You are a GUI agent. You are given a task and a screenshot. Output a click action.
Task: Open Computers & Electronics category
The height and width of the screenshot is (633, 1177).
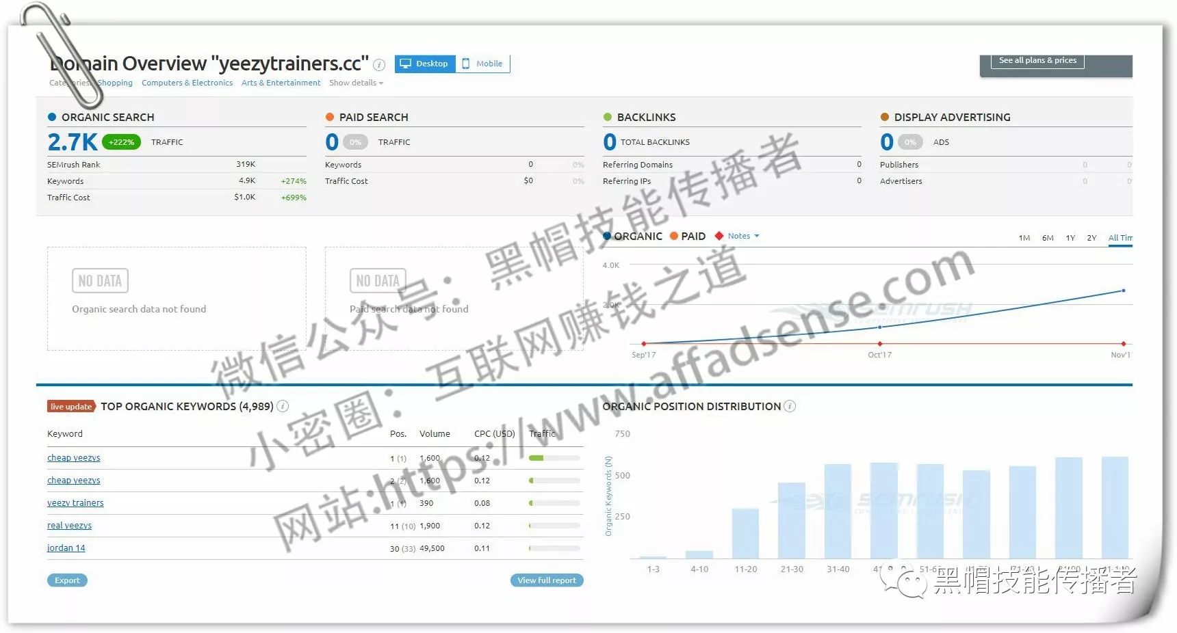pyautogui.click(x=187, y=83)
